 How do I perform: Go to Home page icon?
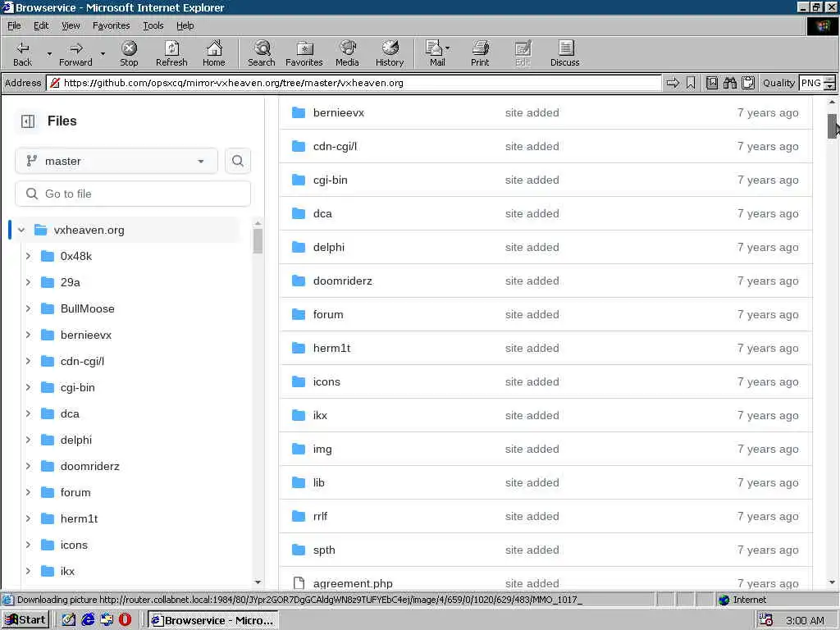[x=214, y=53]
